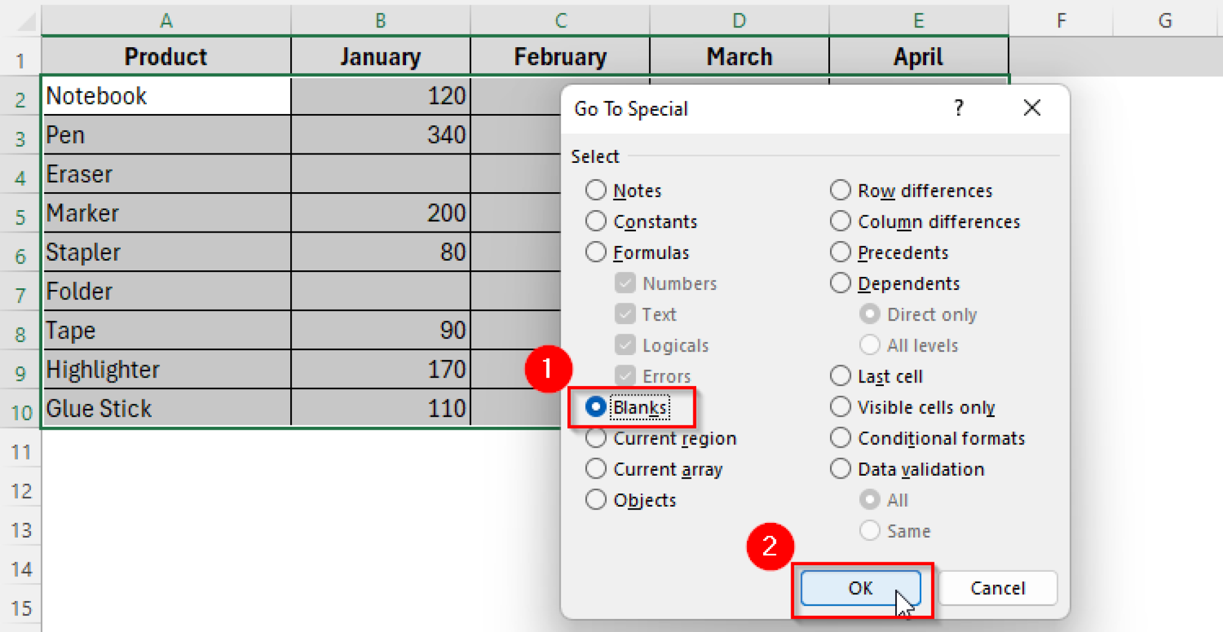This screenshot has width=1223, height=632.
Task: Select the Notes option
Action: (x=595, y=190)
